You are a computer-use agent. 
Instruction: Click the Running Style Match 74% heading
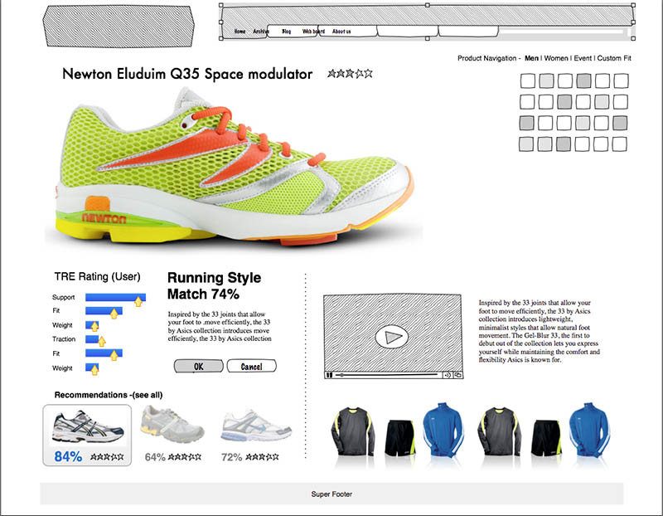pyautogui.click(x=214, y=285)
